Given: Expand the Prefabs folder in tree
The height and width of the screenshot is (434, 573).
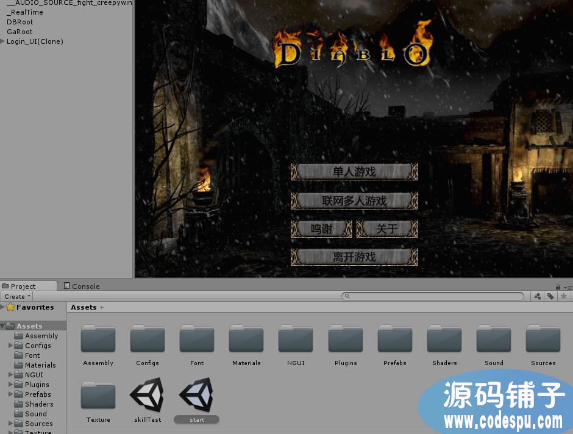Looking at the screenshot, I should 10,394.
